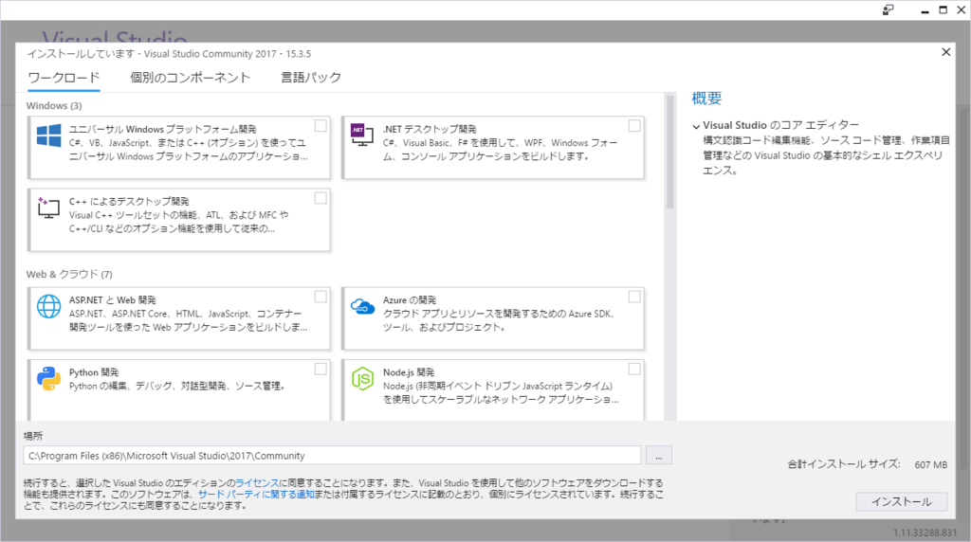The image size is (971, 542).
Task: Click the Python 開発 card title
Action: (94, 372)
